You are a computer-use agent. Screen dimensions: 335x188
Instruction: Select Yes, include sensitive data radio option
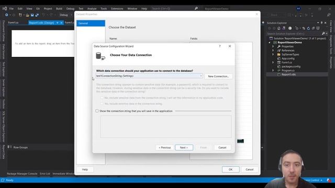[102, 103]
